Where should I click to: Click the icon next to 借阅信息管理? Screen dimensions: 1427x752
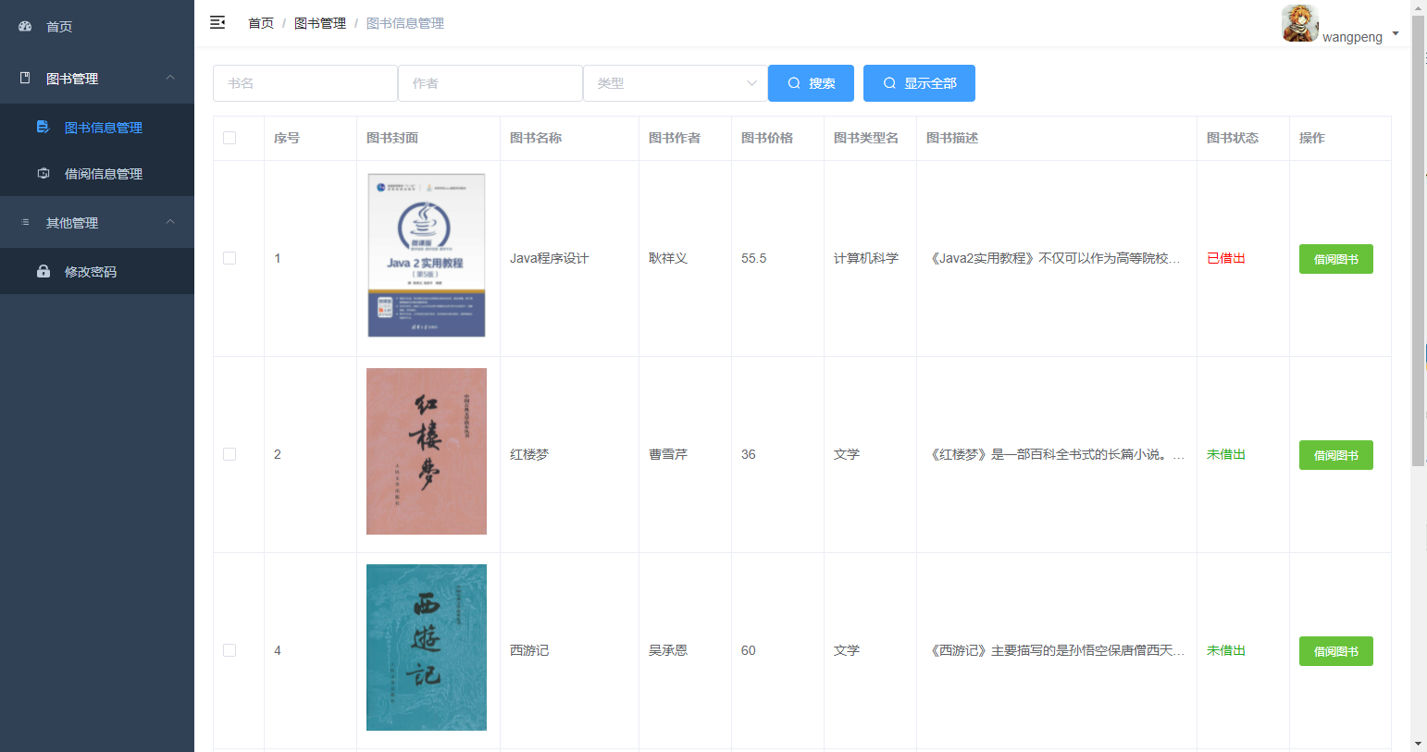43,173
